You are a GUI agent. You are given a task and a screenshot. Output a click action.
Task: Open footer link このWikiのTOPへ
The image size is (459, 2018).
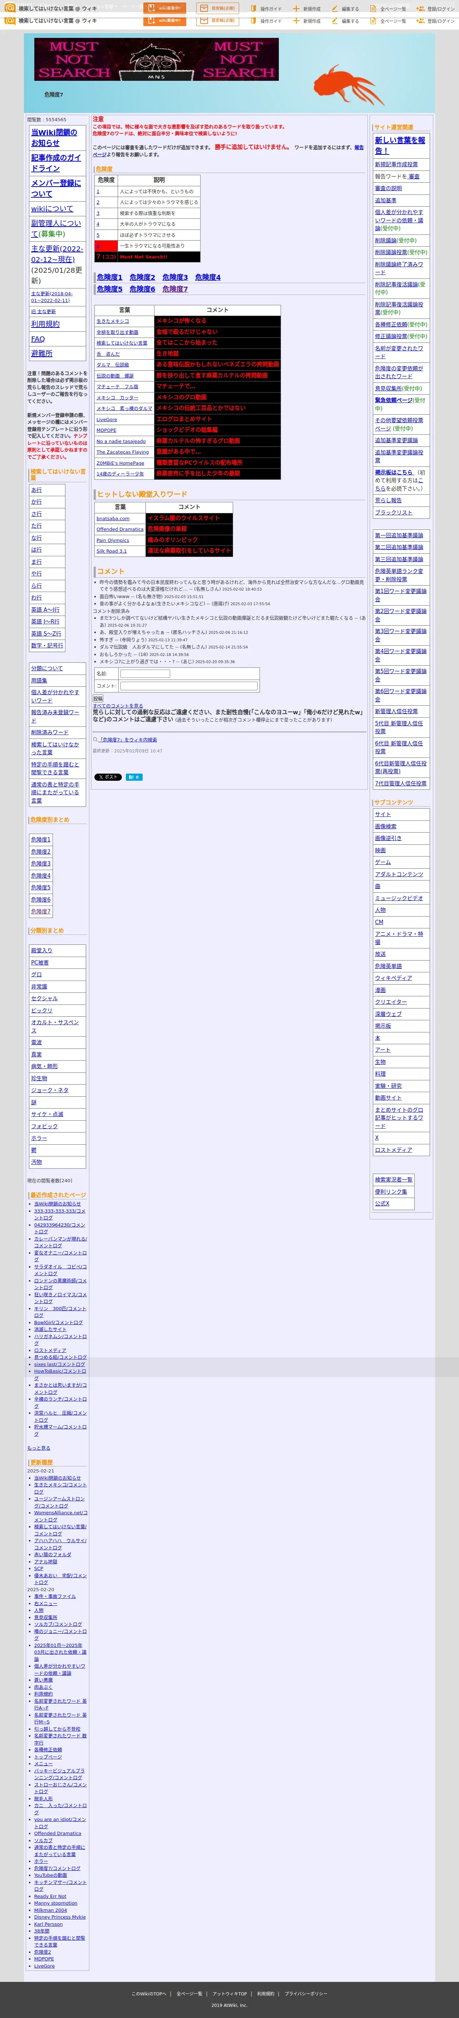[x=149, y=1994]
